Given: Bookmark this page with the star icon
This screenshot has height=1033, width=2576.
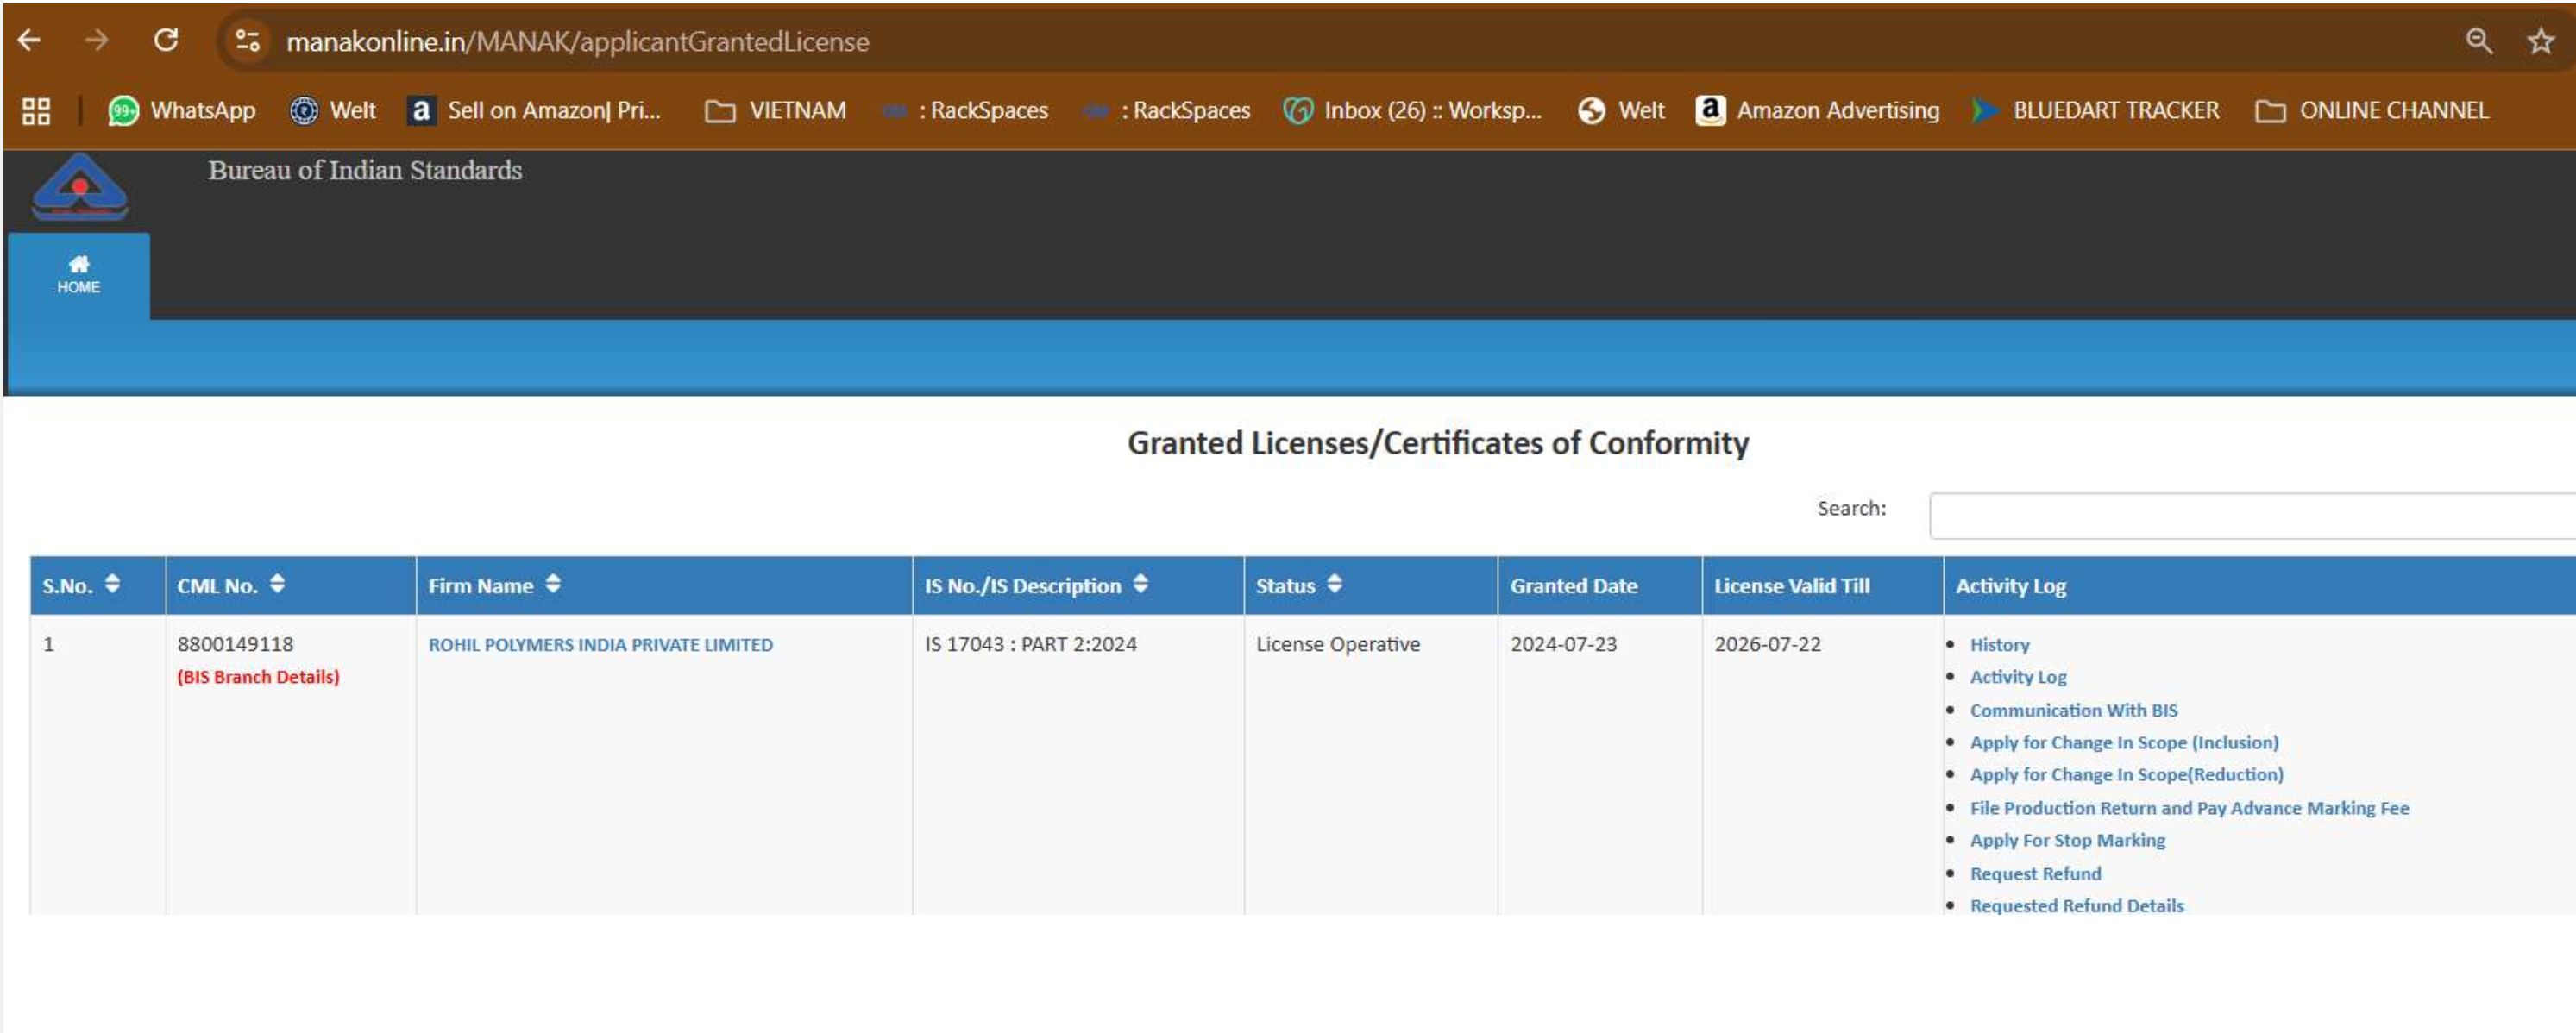Looking at the screenshot, I should [2540, 41].
